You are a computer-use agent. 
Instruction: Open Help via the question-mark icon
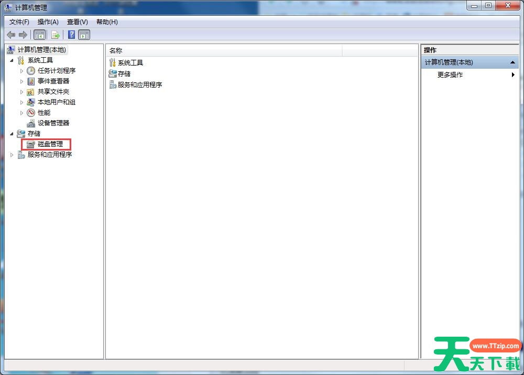[x=71, y=35]
